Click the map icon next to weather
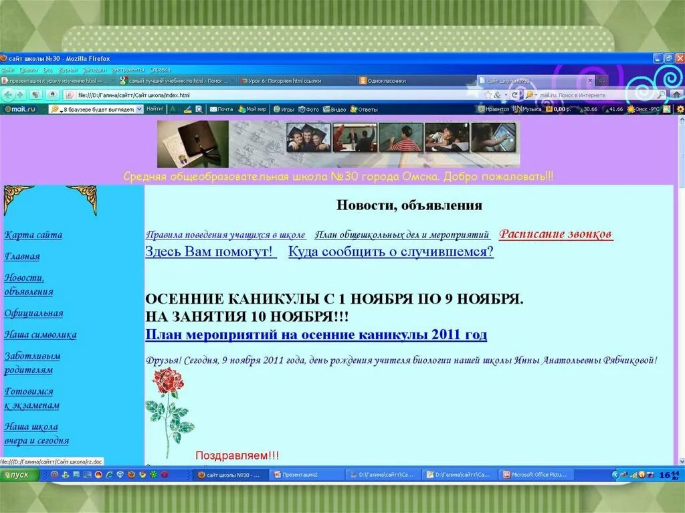685x513 pixels. [666, 109]
